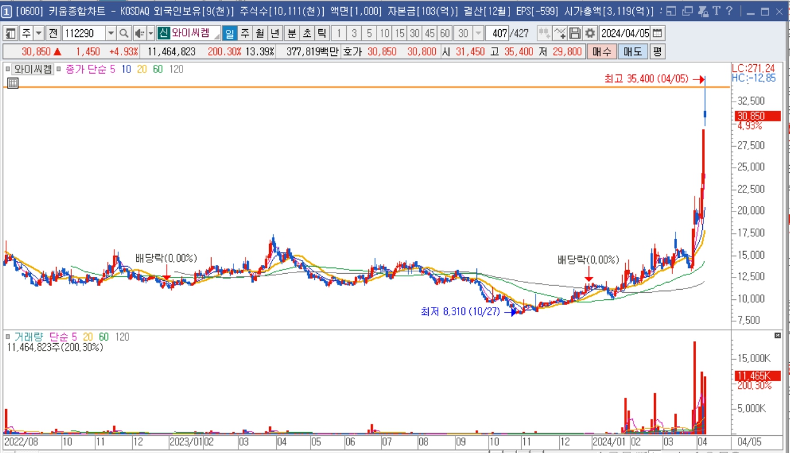This screenshot has width=790, height=453.
Task: Click the 매도 sell button
Action: click(633, 51)
